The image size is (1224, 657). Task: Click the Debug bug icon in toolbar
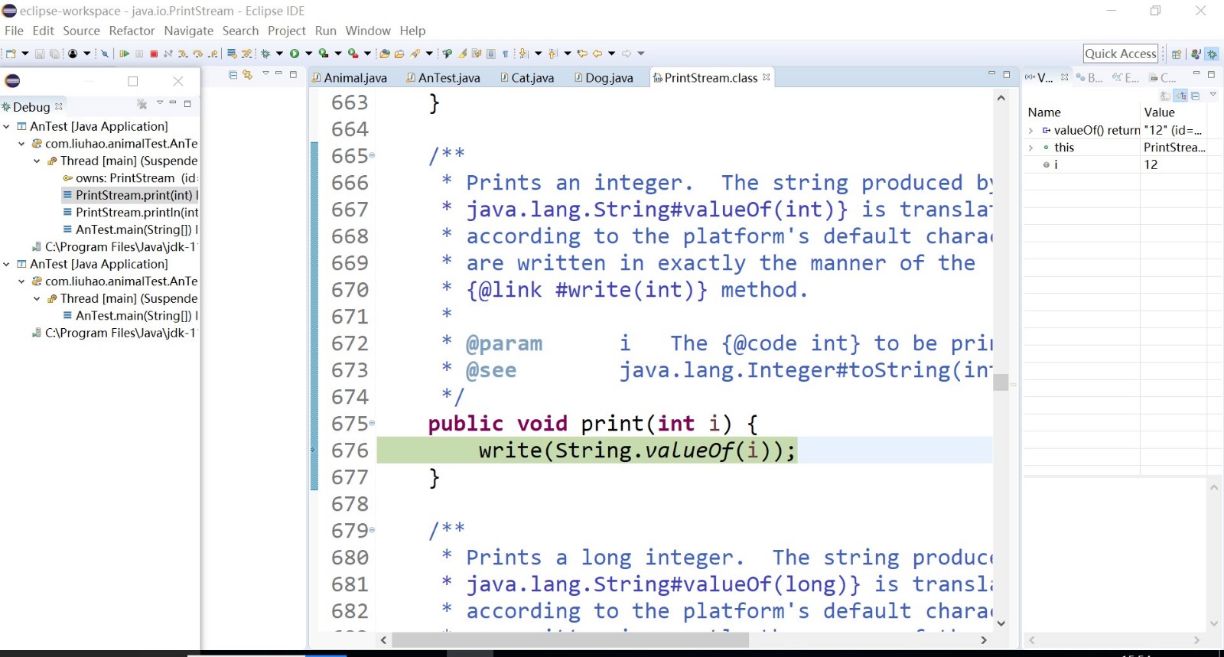tap(265, 54)
